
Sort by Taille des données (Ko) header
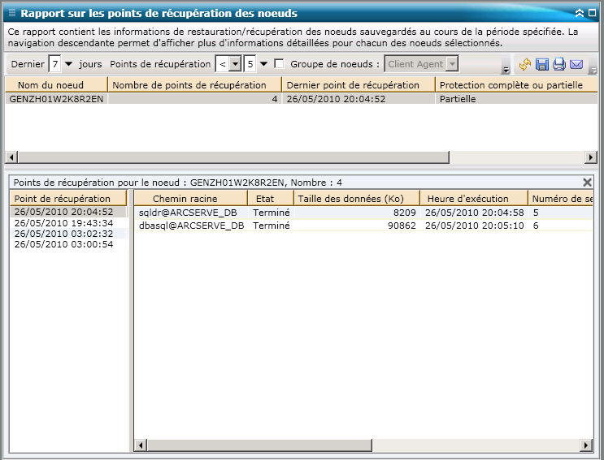357,199
